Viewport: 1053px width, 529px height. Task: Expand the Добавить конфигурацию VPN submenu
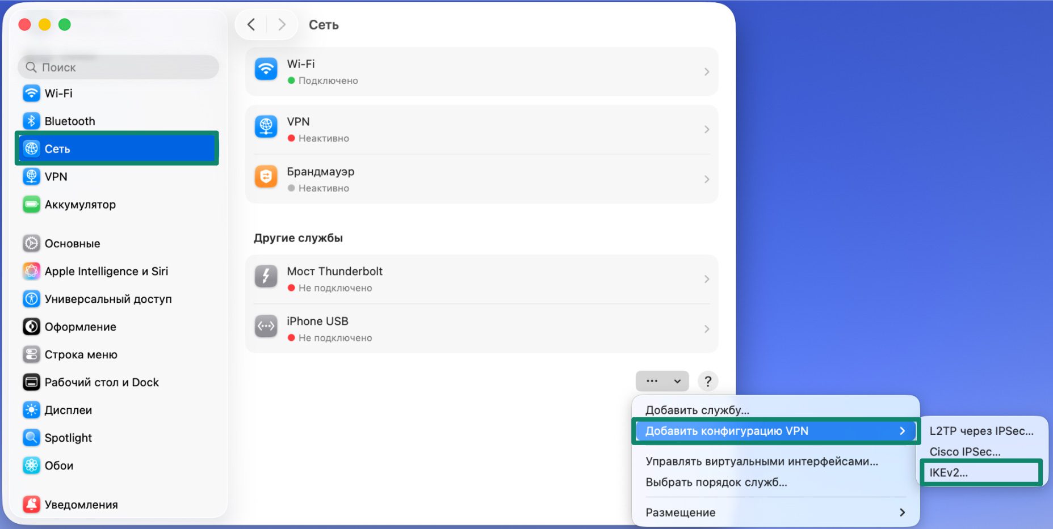tap(727, 430)
